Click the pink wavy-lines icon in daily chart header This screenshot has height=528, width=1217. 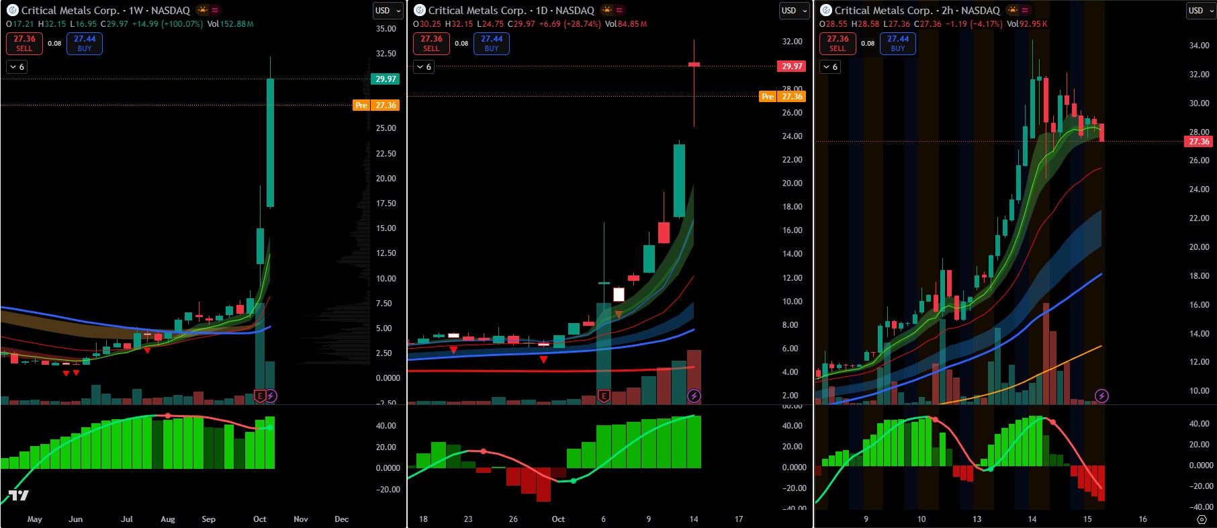coord(619,10)
